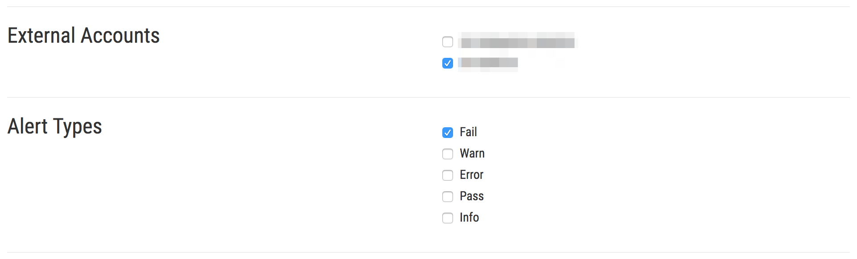Click the second external account label
The width and height of the screenshot is (857, 259).
(x=489, y=63)
